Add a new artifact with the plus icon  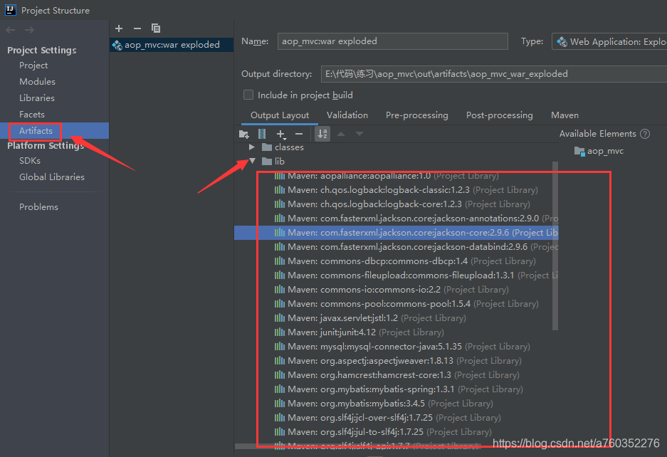pyautogui.click(x=118, y=28)
